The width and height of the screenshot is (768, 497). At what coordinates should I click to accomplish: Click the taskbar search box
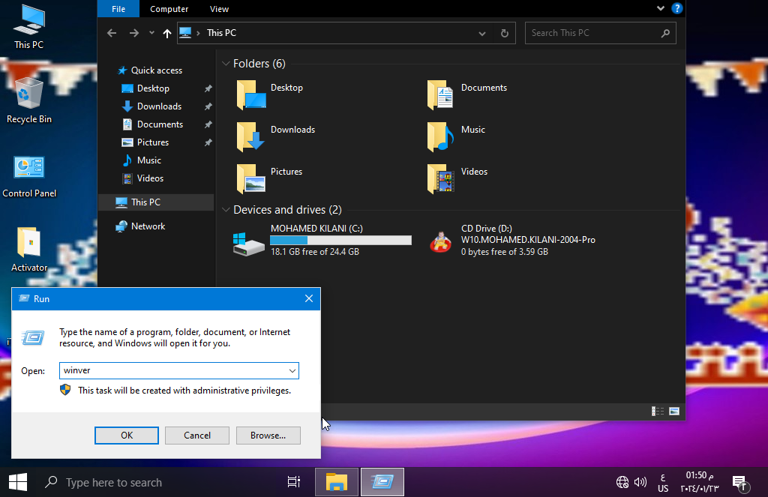pos(157,482)
